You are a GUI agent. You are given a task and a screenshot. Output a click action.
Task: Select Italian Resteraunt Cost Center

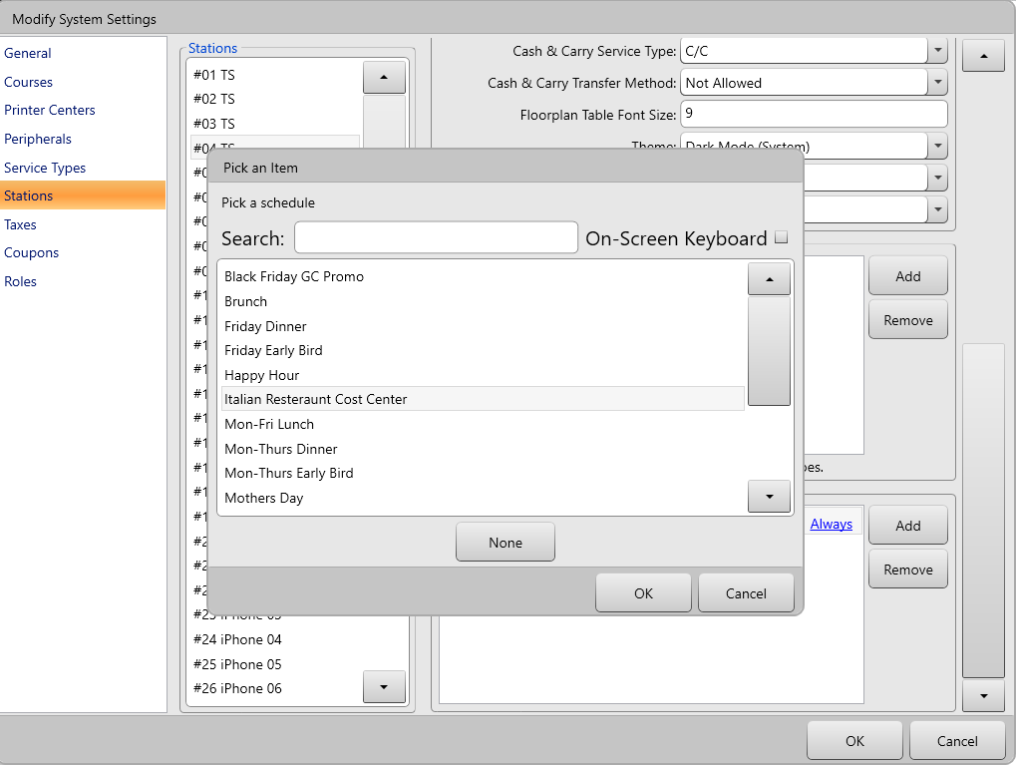(483, 399)
